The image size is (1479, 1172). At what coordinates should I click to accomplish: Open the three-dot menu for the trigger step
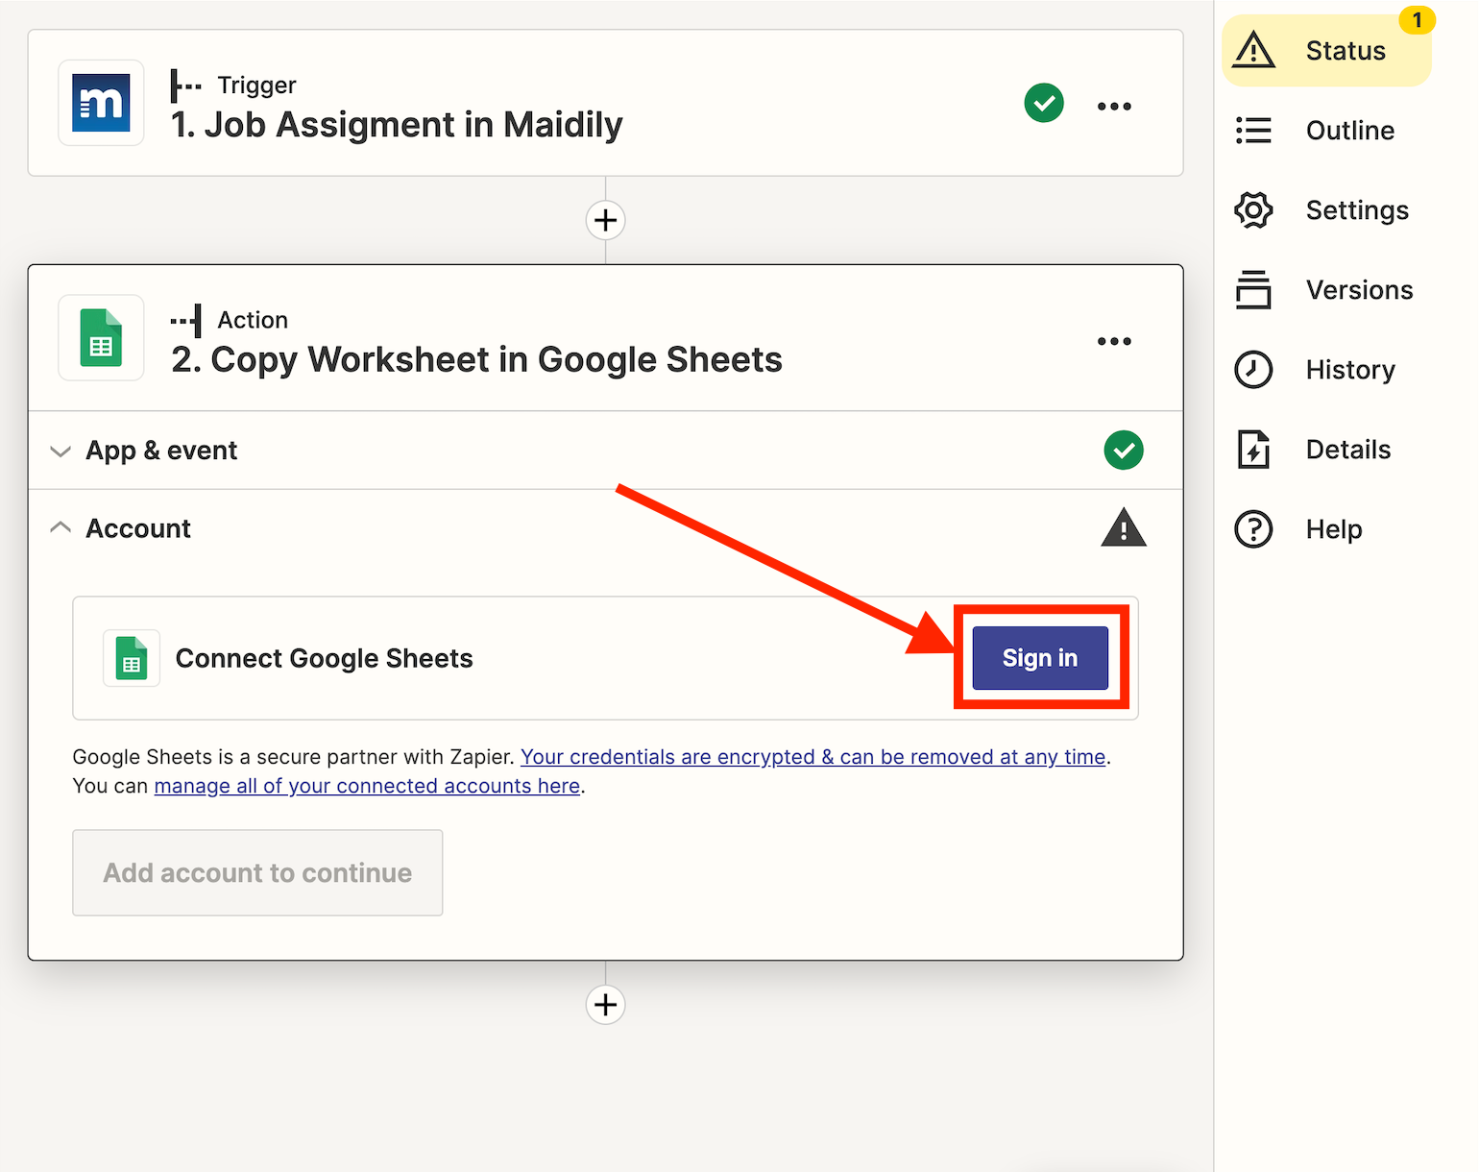1114,106
